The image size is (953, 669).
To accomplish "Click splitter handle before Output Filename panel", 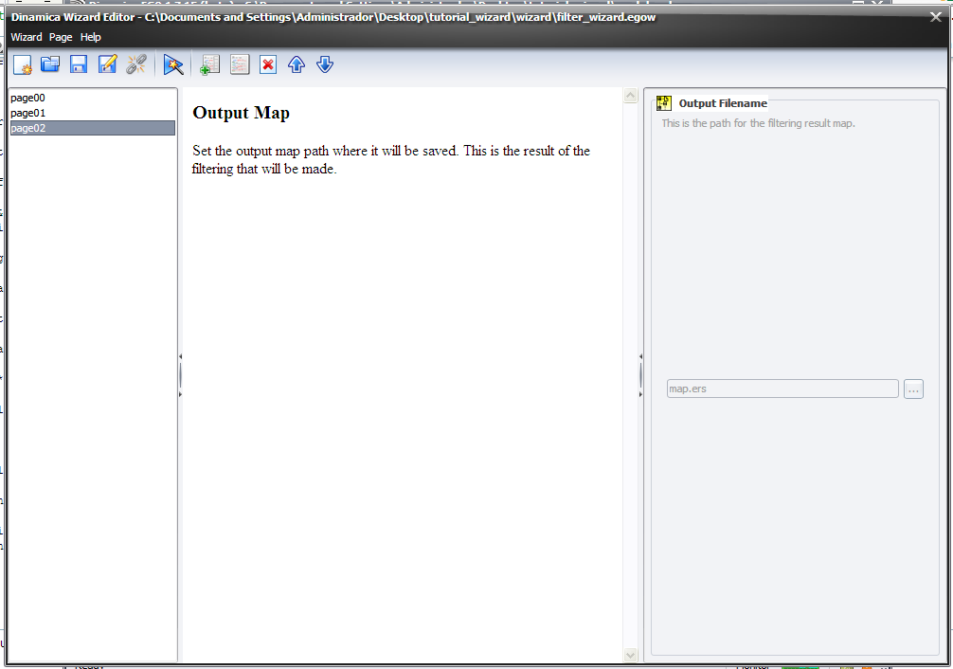I will tap(640, 375).
